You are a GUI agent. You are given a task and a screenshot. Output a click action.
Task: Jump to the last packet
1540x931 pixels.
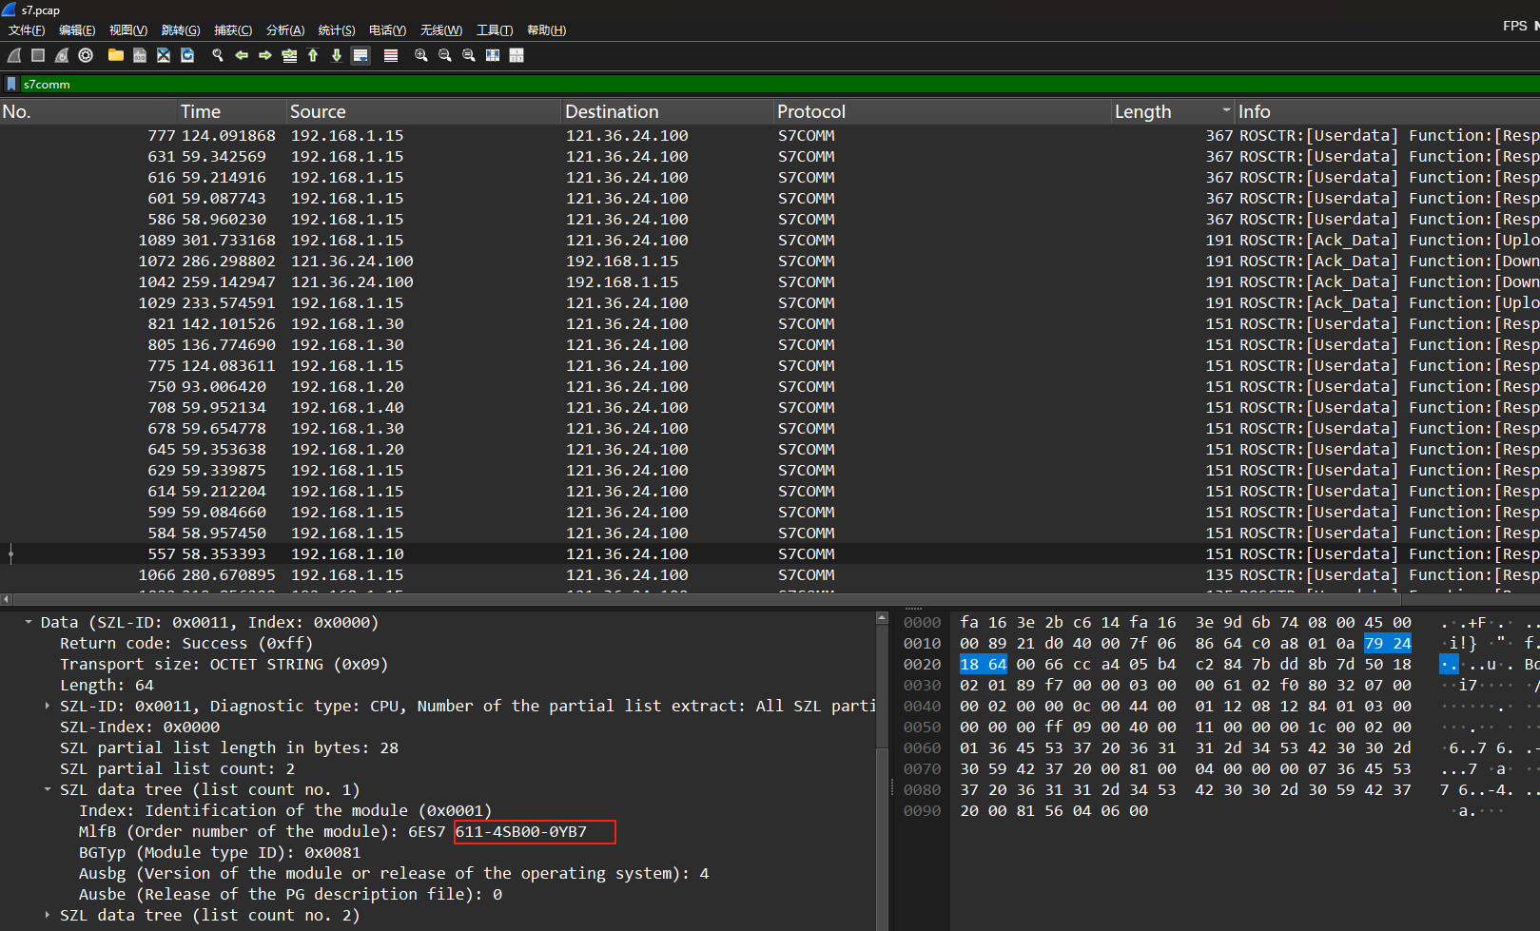tap(337, 55)
